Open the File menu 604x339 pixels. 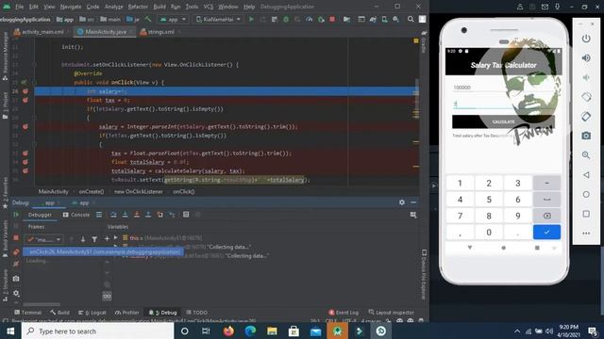click(x=19, y=7)
